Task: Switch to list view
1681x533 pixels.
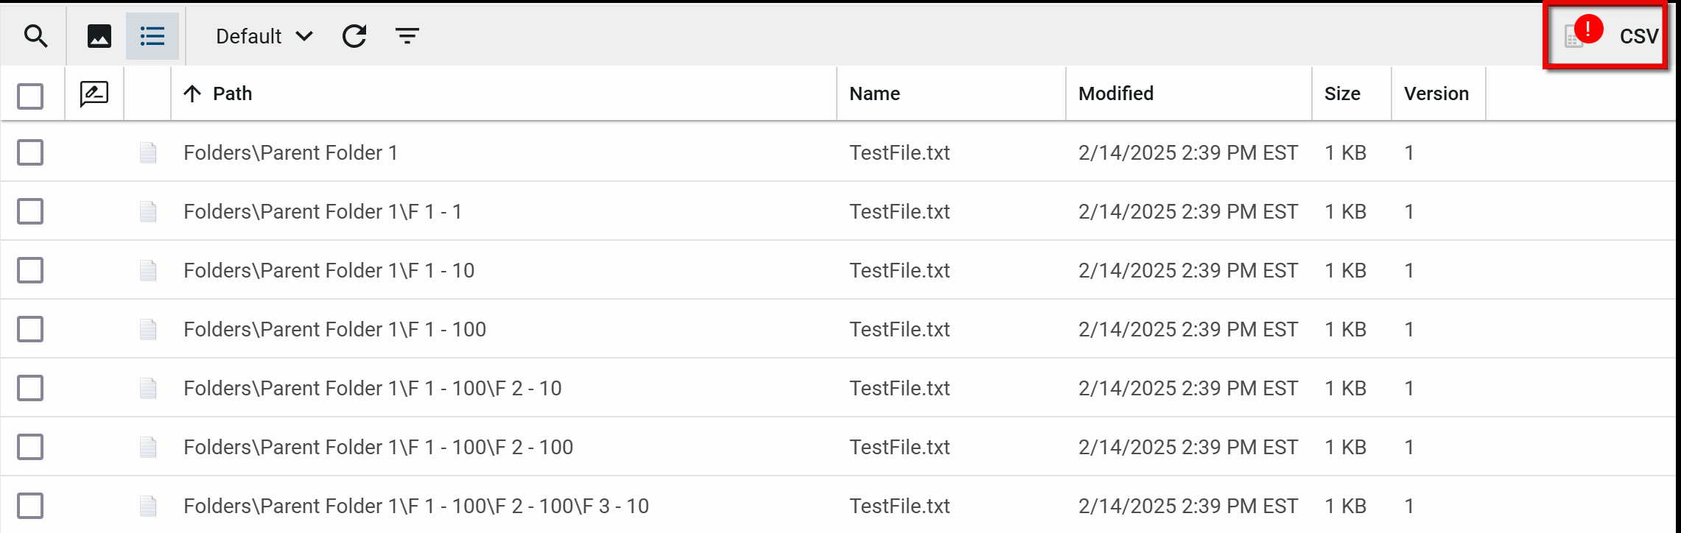Action: [152, 36]
